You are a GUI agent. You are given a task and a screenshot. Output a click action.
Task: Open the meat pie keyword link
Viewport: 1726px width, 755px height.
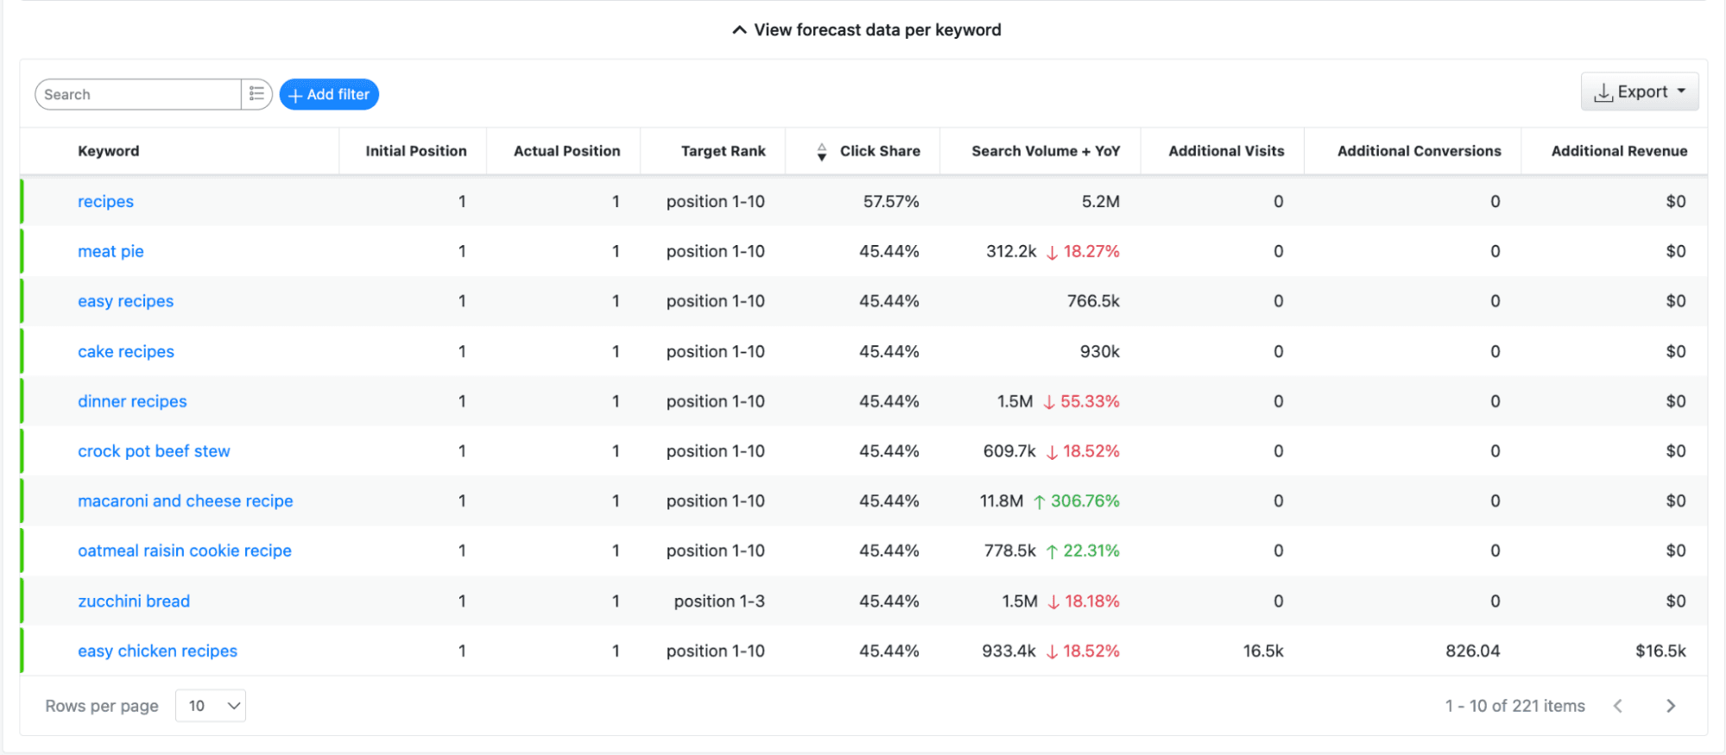111,251
